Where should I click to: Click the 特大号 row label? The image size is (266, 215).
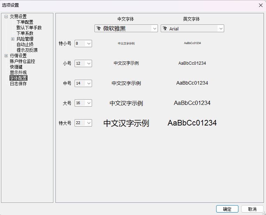click(x=65, y=123)
